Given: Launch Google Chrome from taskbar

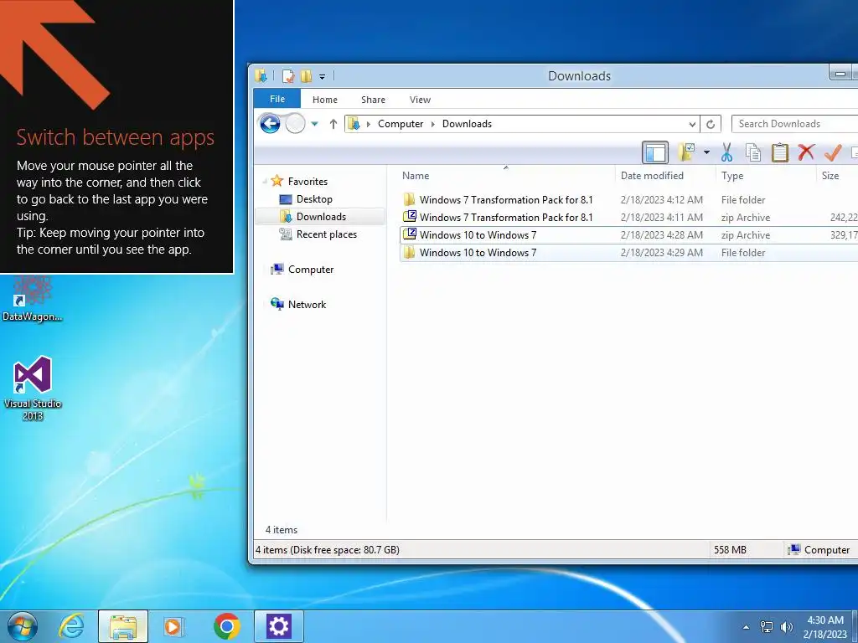Looking at the screenshot, I should pos(226,626).
